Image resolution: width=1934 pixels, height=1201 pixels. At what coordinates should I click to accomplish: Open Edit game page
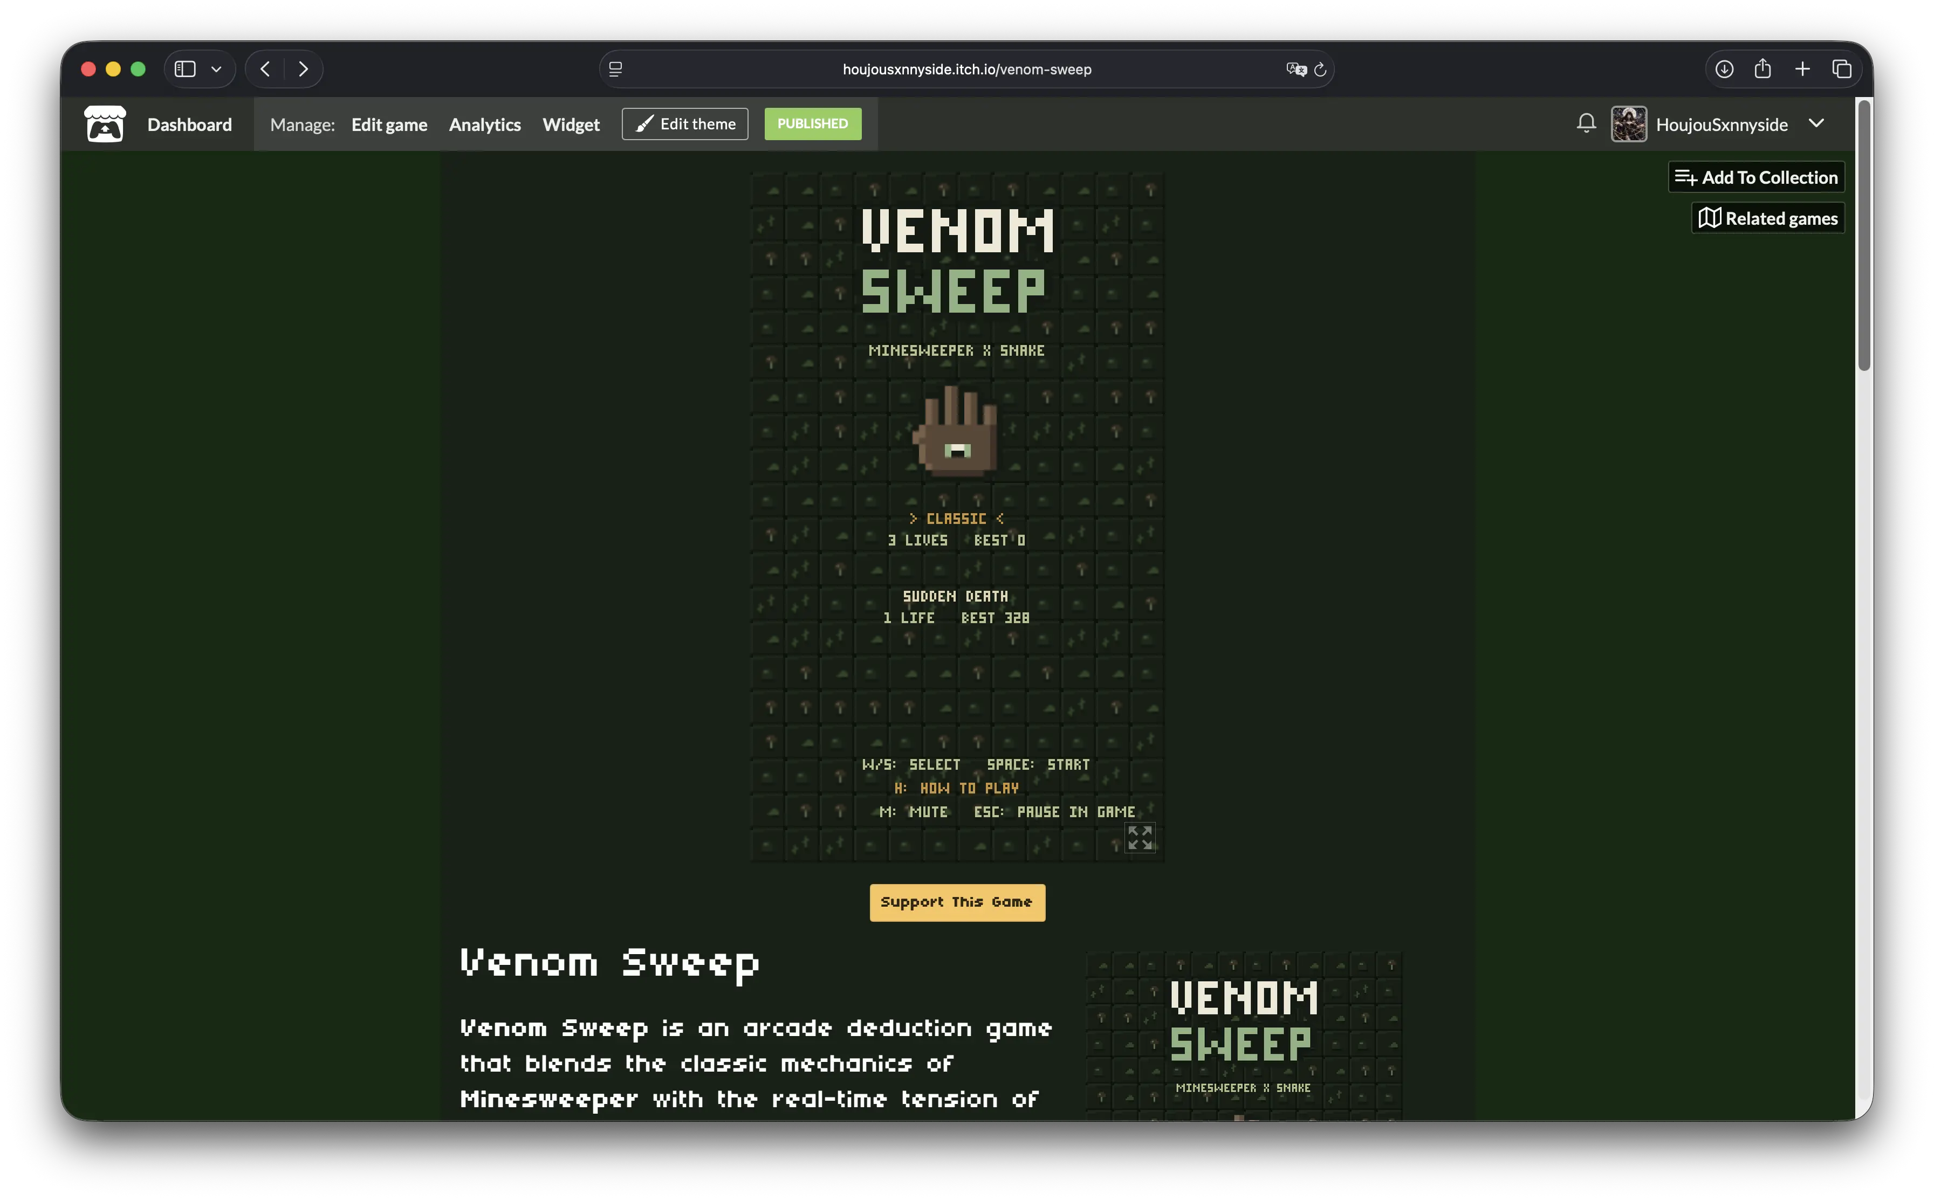(x=389, y=124)
